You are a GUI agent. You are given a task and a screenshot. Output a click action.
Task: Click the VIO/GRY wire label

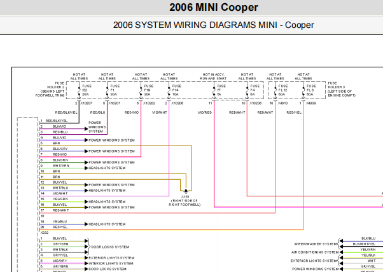pos(60,261)
